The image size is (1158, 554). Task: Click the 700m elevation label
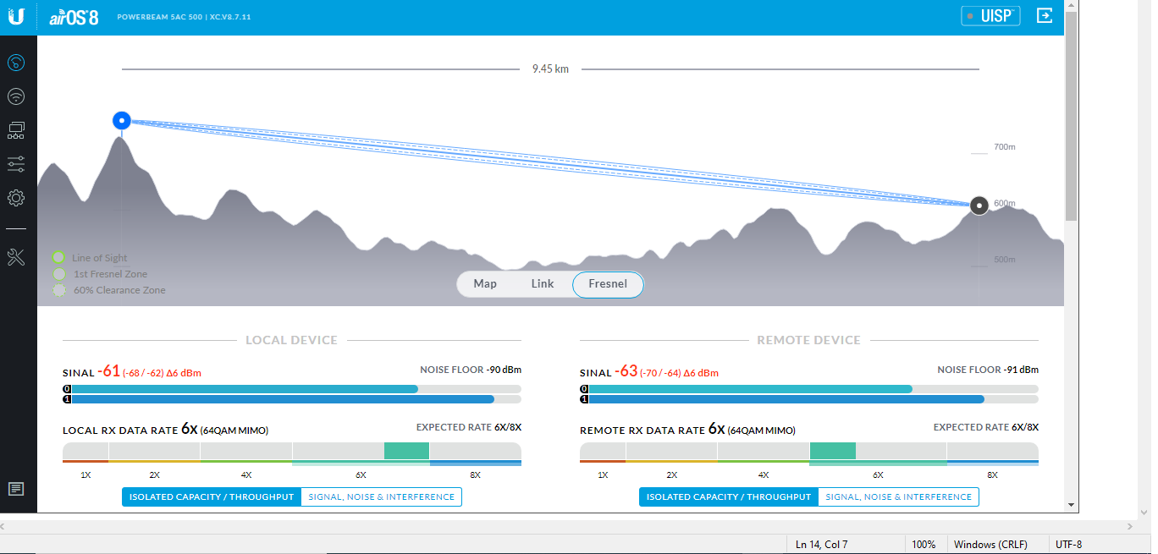coord(1005,147)
